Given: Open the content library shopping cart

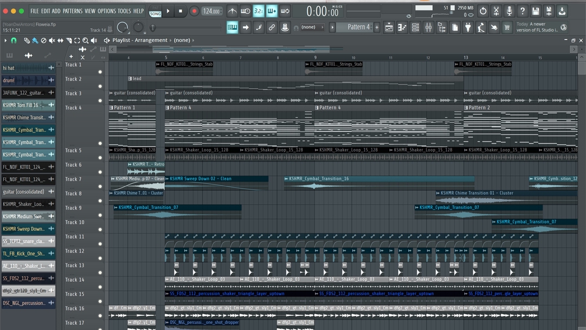Looking at the screenshot, I should pyautogui.click(x=507, y=28).
